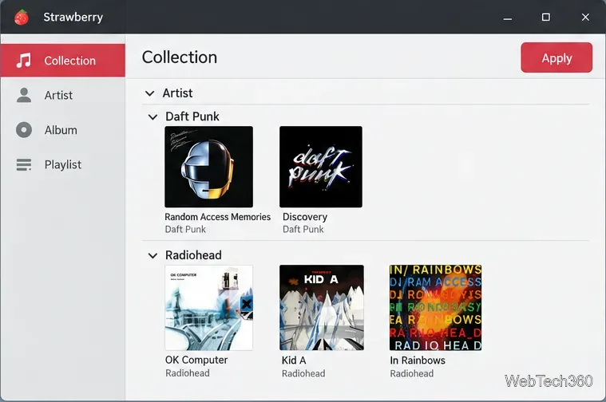Image resolution: width=606 pixels, height=402 pixels.
Task: Click 'Radiohead' artist name under Kid A
Action: (303, 373)
